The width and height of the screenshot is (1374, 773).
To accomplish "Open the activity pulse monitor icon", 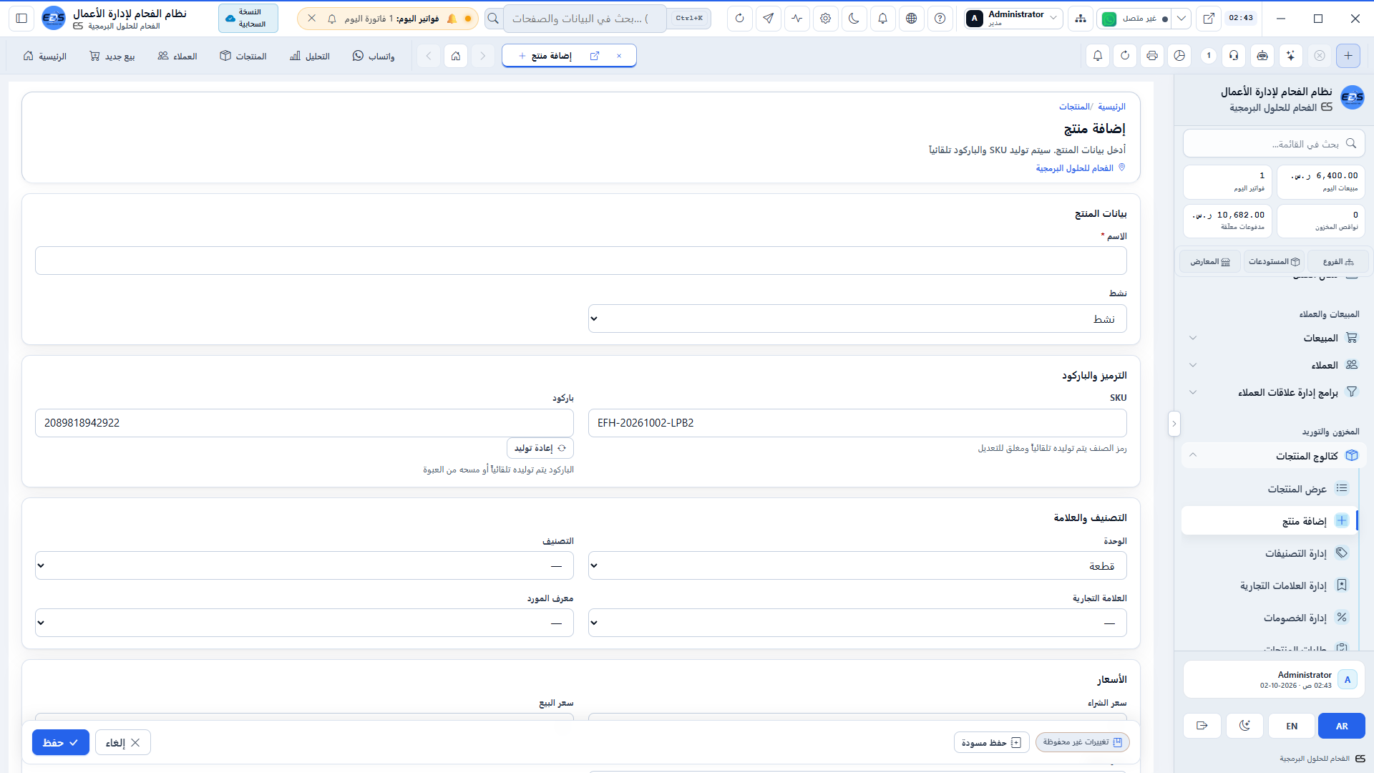I will tap(796, 19).
